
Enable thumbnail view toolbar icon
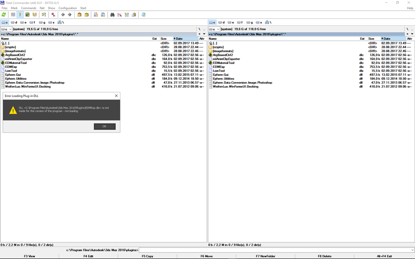click(x=27, y=15)
